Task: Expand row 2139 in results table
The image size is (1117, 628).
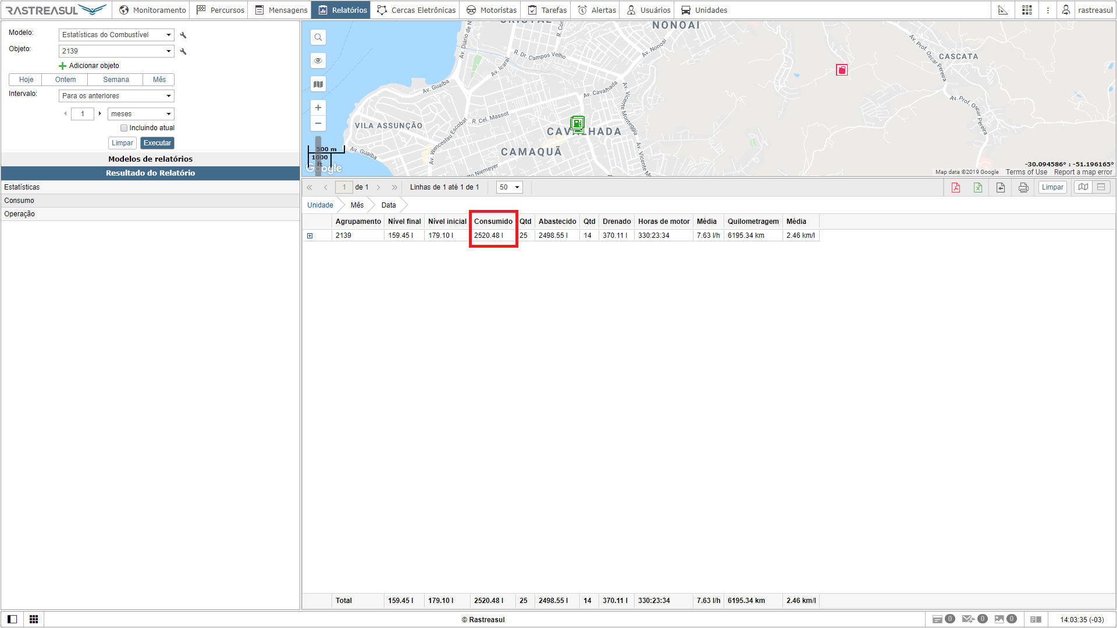Action: point(310,235)
